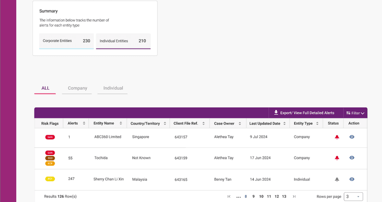Click entity name ABC360 Limited

(107, 137)
